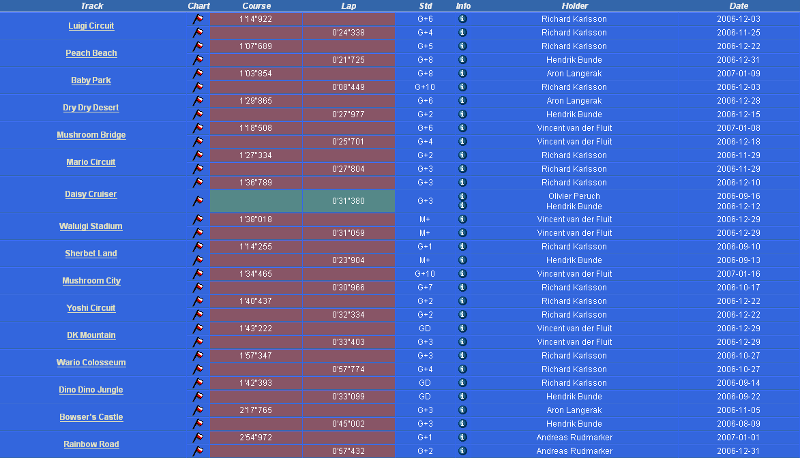Image resolution: width=800 pixels, height=458 pixels.
Task: Open chart icon for Daisy Cruiser lap 0'31"380
Action: point(198,201)
